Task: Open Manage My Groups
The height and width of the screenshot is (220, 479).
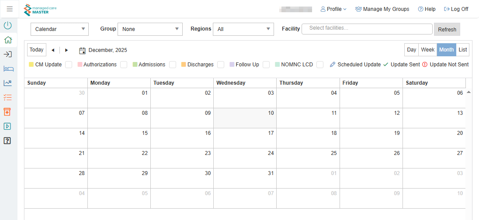Action: coord(382,9)
